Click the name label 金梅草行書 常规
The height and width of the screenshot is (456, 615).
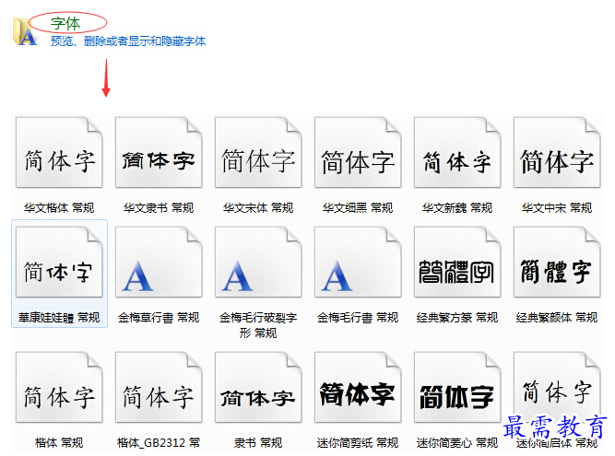click(159, 317)
